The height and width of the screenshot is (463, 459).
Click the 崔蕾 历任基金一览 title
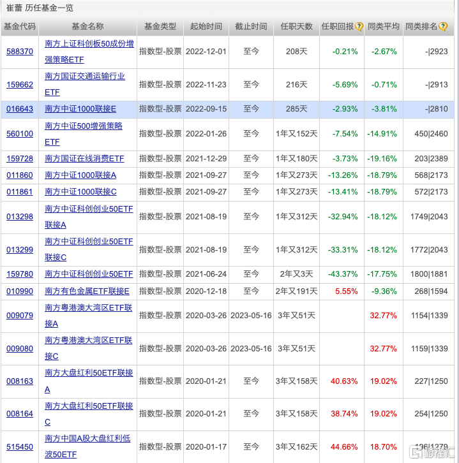(x=40, y=8)
